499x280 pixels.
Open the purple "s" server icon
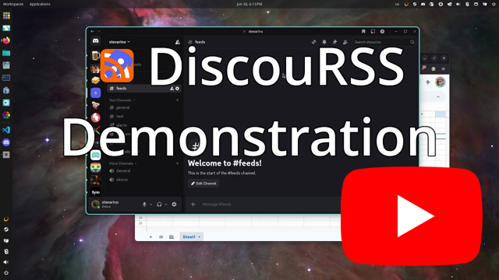tap(95, 93)
